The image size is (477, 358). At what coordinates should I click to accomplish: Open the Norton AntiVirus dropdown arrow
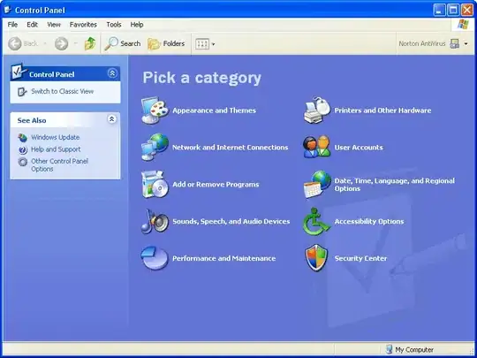[x=466, y=44]
